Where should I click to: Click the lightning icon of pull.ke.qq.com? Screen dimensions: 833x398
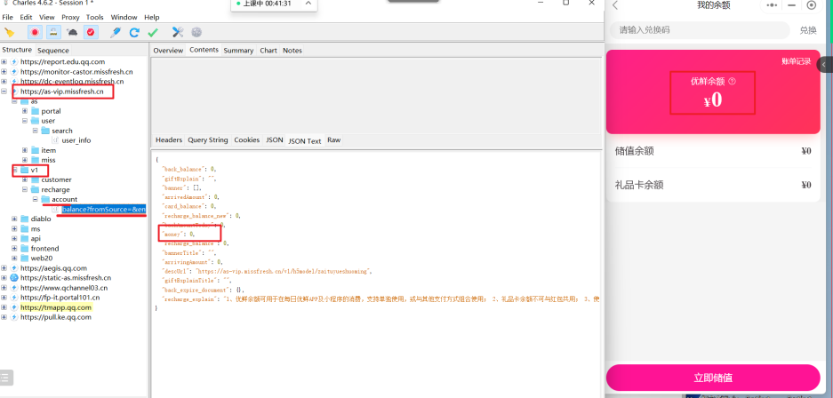pos(14,317)
